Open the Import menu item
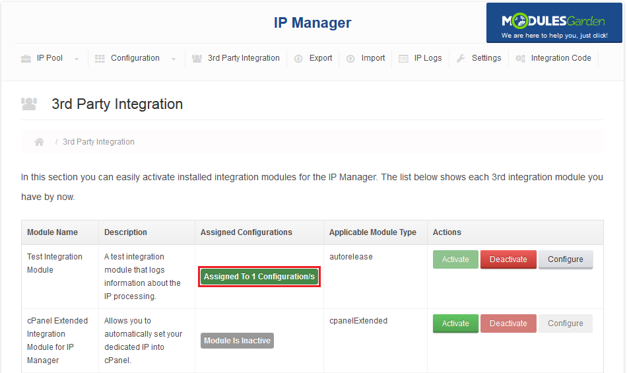Image resolution: width=627 pixels, height=373 pixels. coord(373,58)
